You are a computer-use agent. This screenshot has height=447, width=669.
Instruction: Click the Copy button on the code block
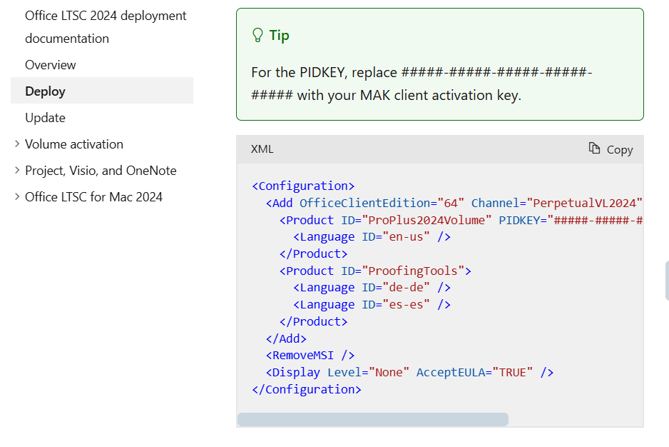point(610,149)
